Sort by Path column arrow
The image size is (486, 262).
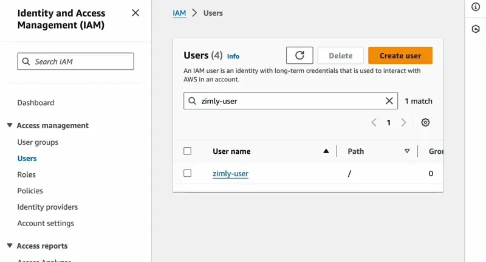[407, 151]
